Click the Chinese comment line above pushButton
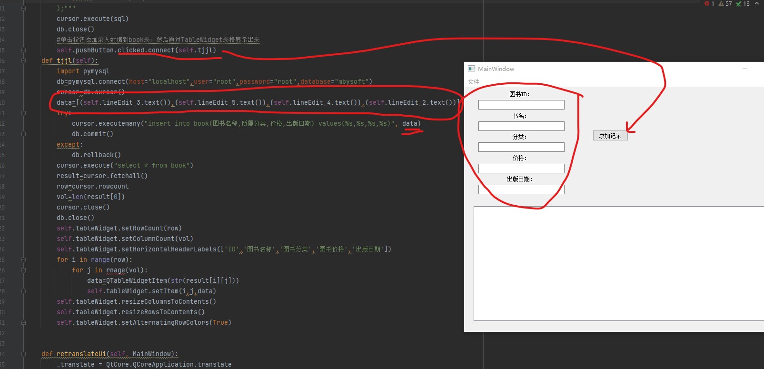This screenshot has width=764, height=369. [158, 40]
